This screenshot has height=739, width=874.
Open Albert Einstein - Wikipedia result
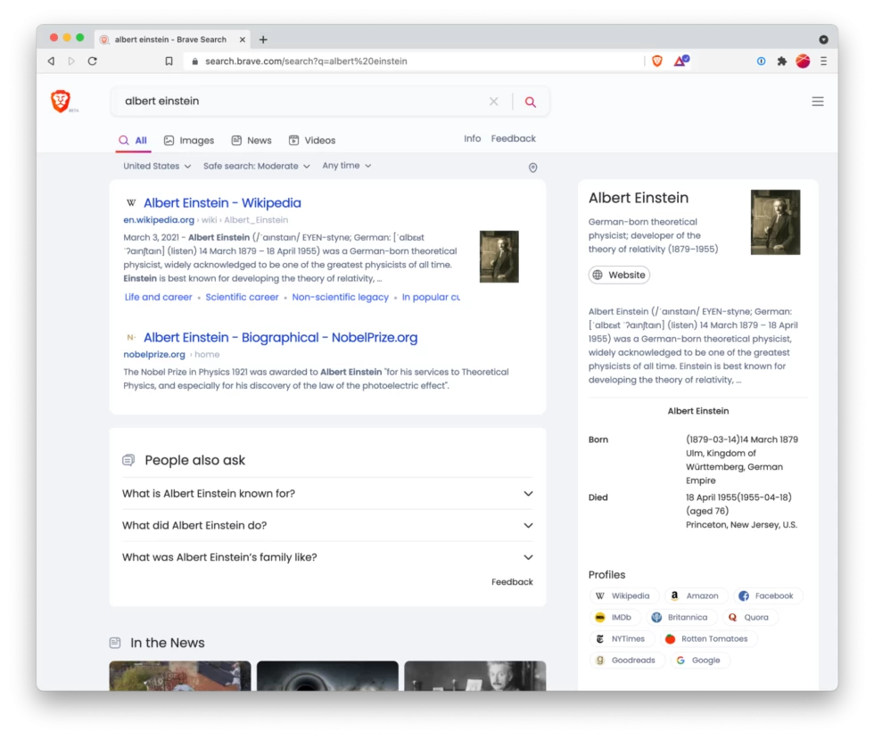[x=222, y=203]
